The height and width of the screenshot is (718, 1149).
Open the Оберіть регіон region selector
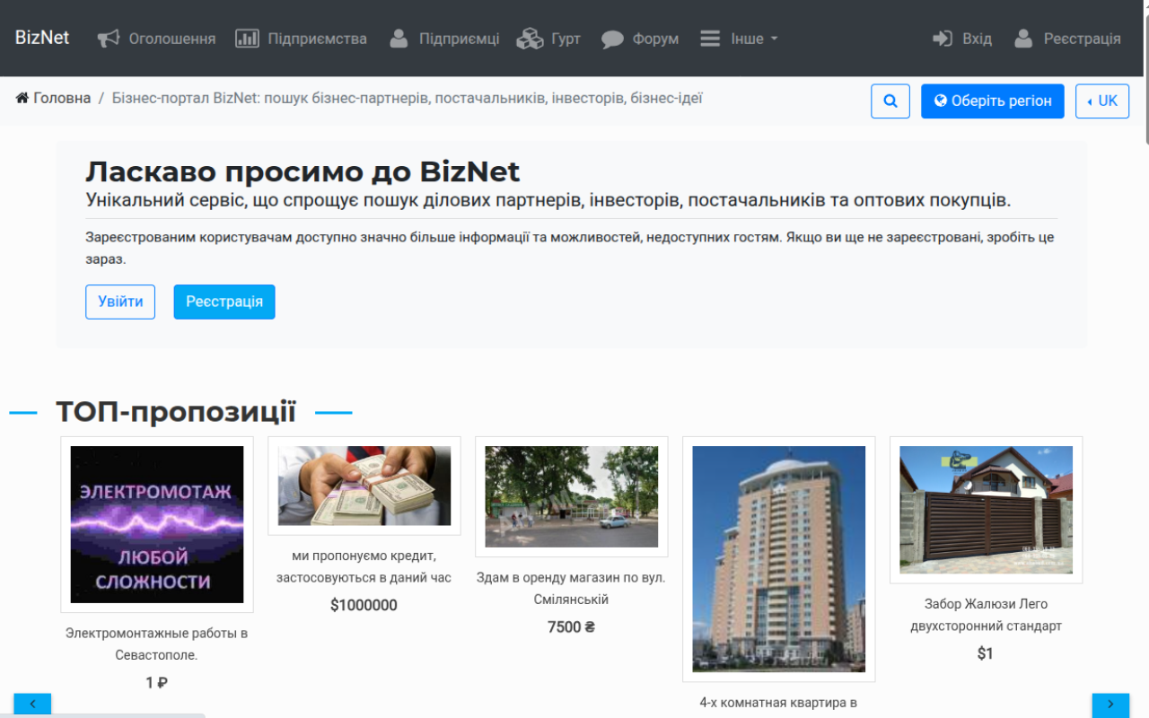coord(993,101)
